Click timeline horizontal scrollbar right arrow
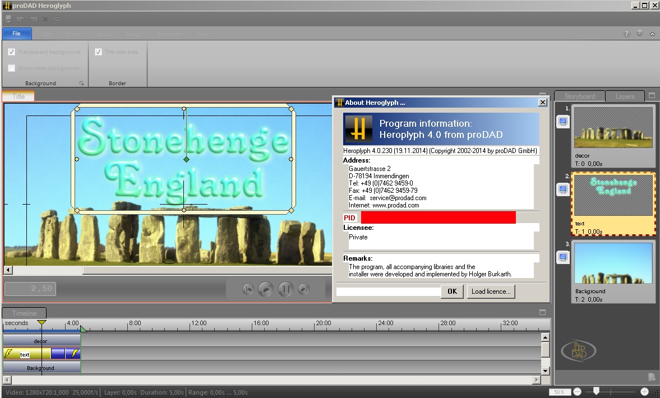Screen dimensions: 660x398 [536, 380]
